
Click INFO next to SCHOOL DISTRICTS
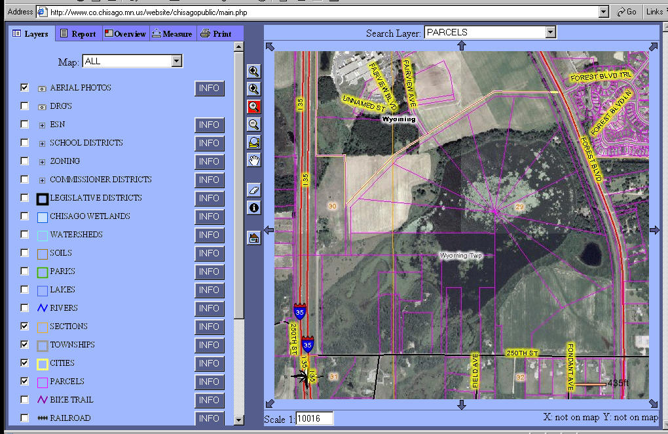(209, 142)
